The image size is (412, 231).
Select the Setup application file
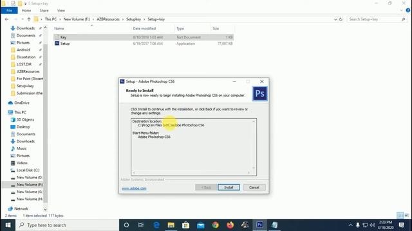pyautogui.click(x=143, y=44)
